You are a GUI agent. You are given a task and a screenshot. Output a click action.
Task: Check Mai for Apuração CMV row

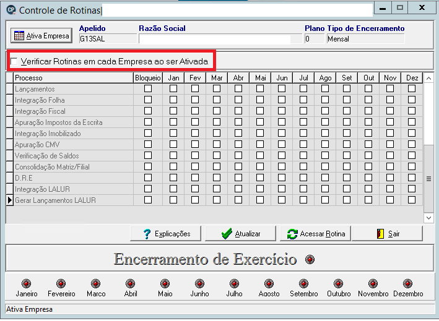coord(260,144)
